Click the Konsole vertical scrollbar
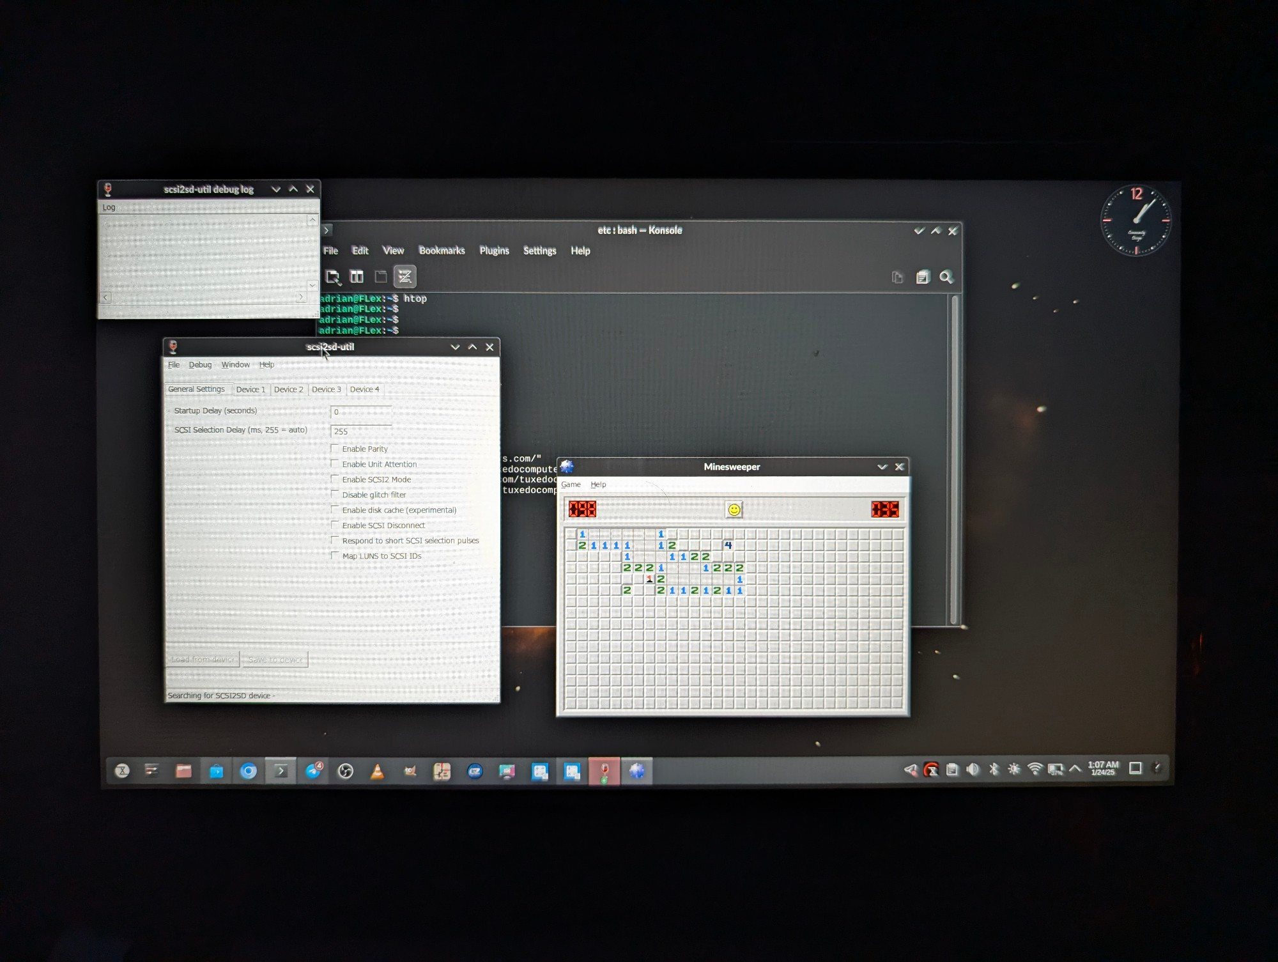This screenshot has height=962, width=1278. pos(954,459)
